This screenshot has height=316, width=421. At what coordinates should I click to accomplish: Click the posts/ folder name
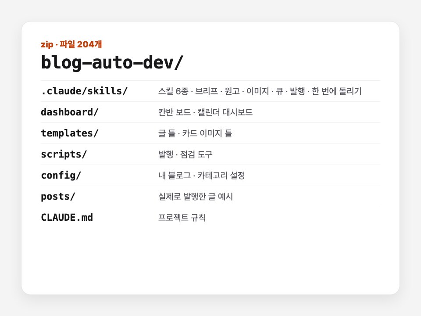click(58, 197)
